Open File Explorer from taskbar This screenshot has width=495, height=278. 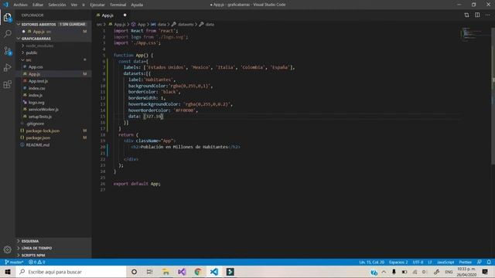click(166, 272)
